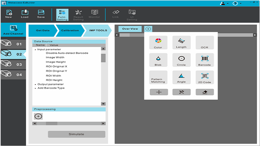
Task: Click the wrench settings button in popup
Action: click(181, 92)
